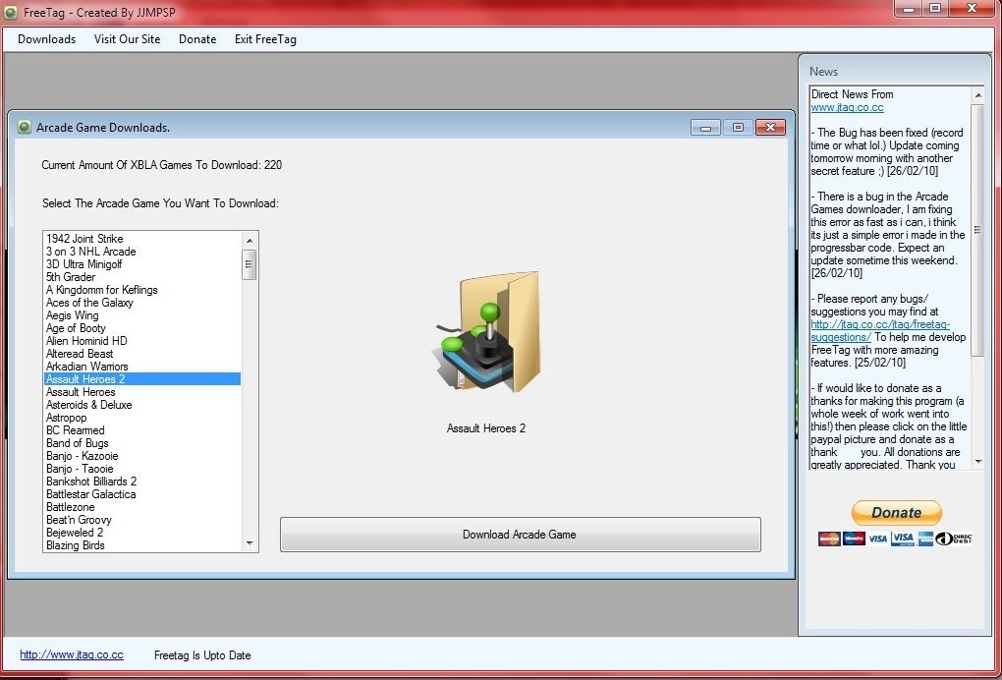The width and height of the screenshot is (1002, 680).
Task: Select Alien Hominid HD
Action: click(142, 341)
